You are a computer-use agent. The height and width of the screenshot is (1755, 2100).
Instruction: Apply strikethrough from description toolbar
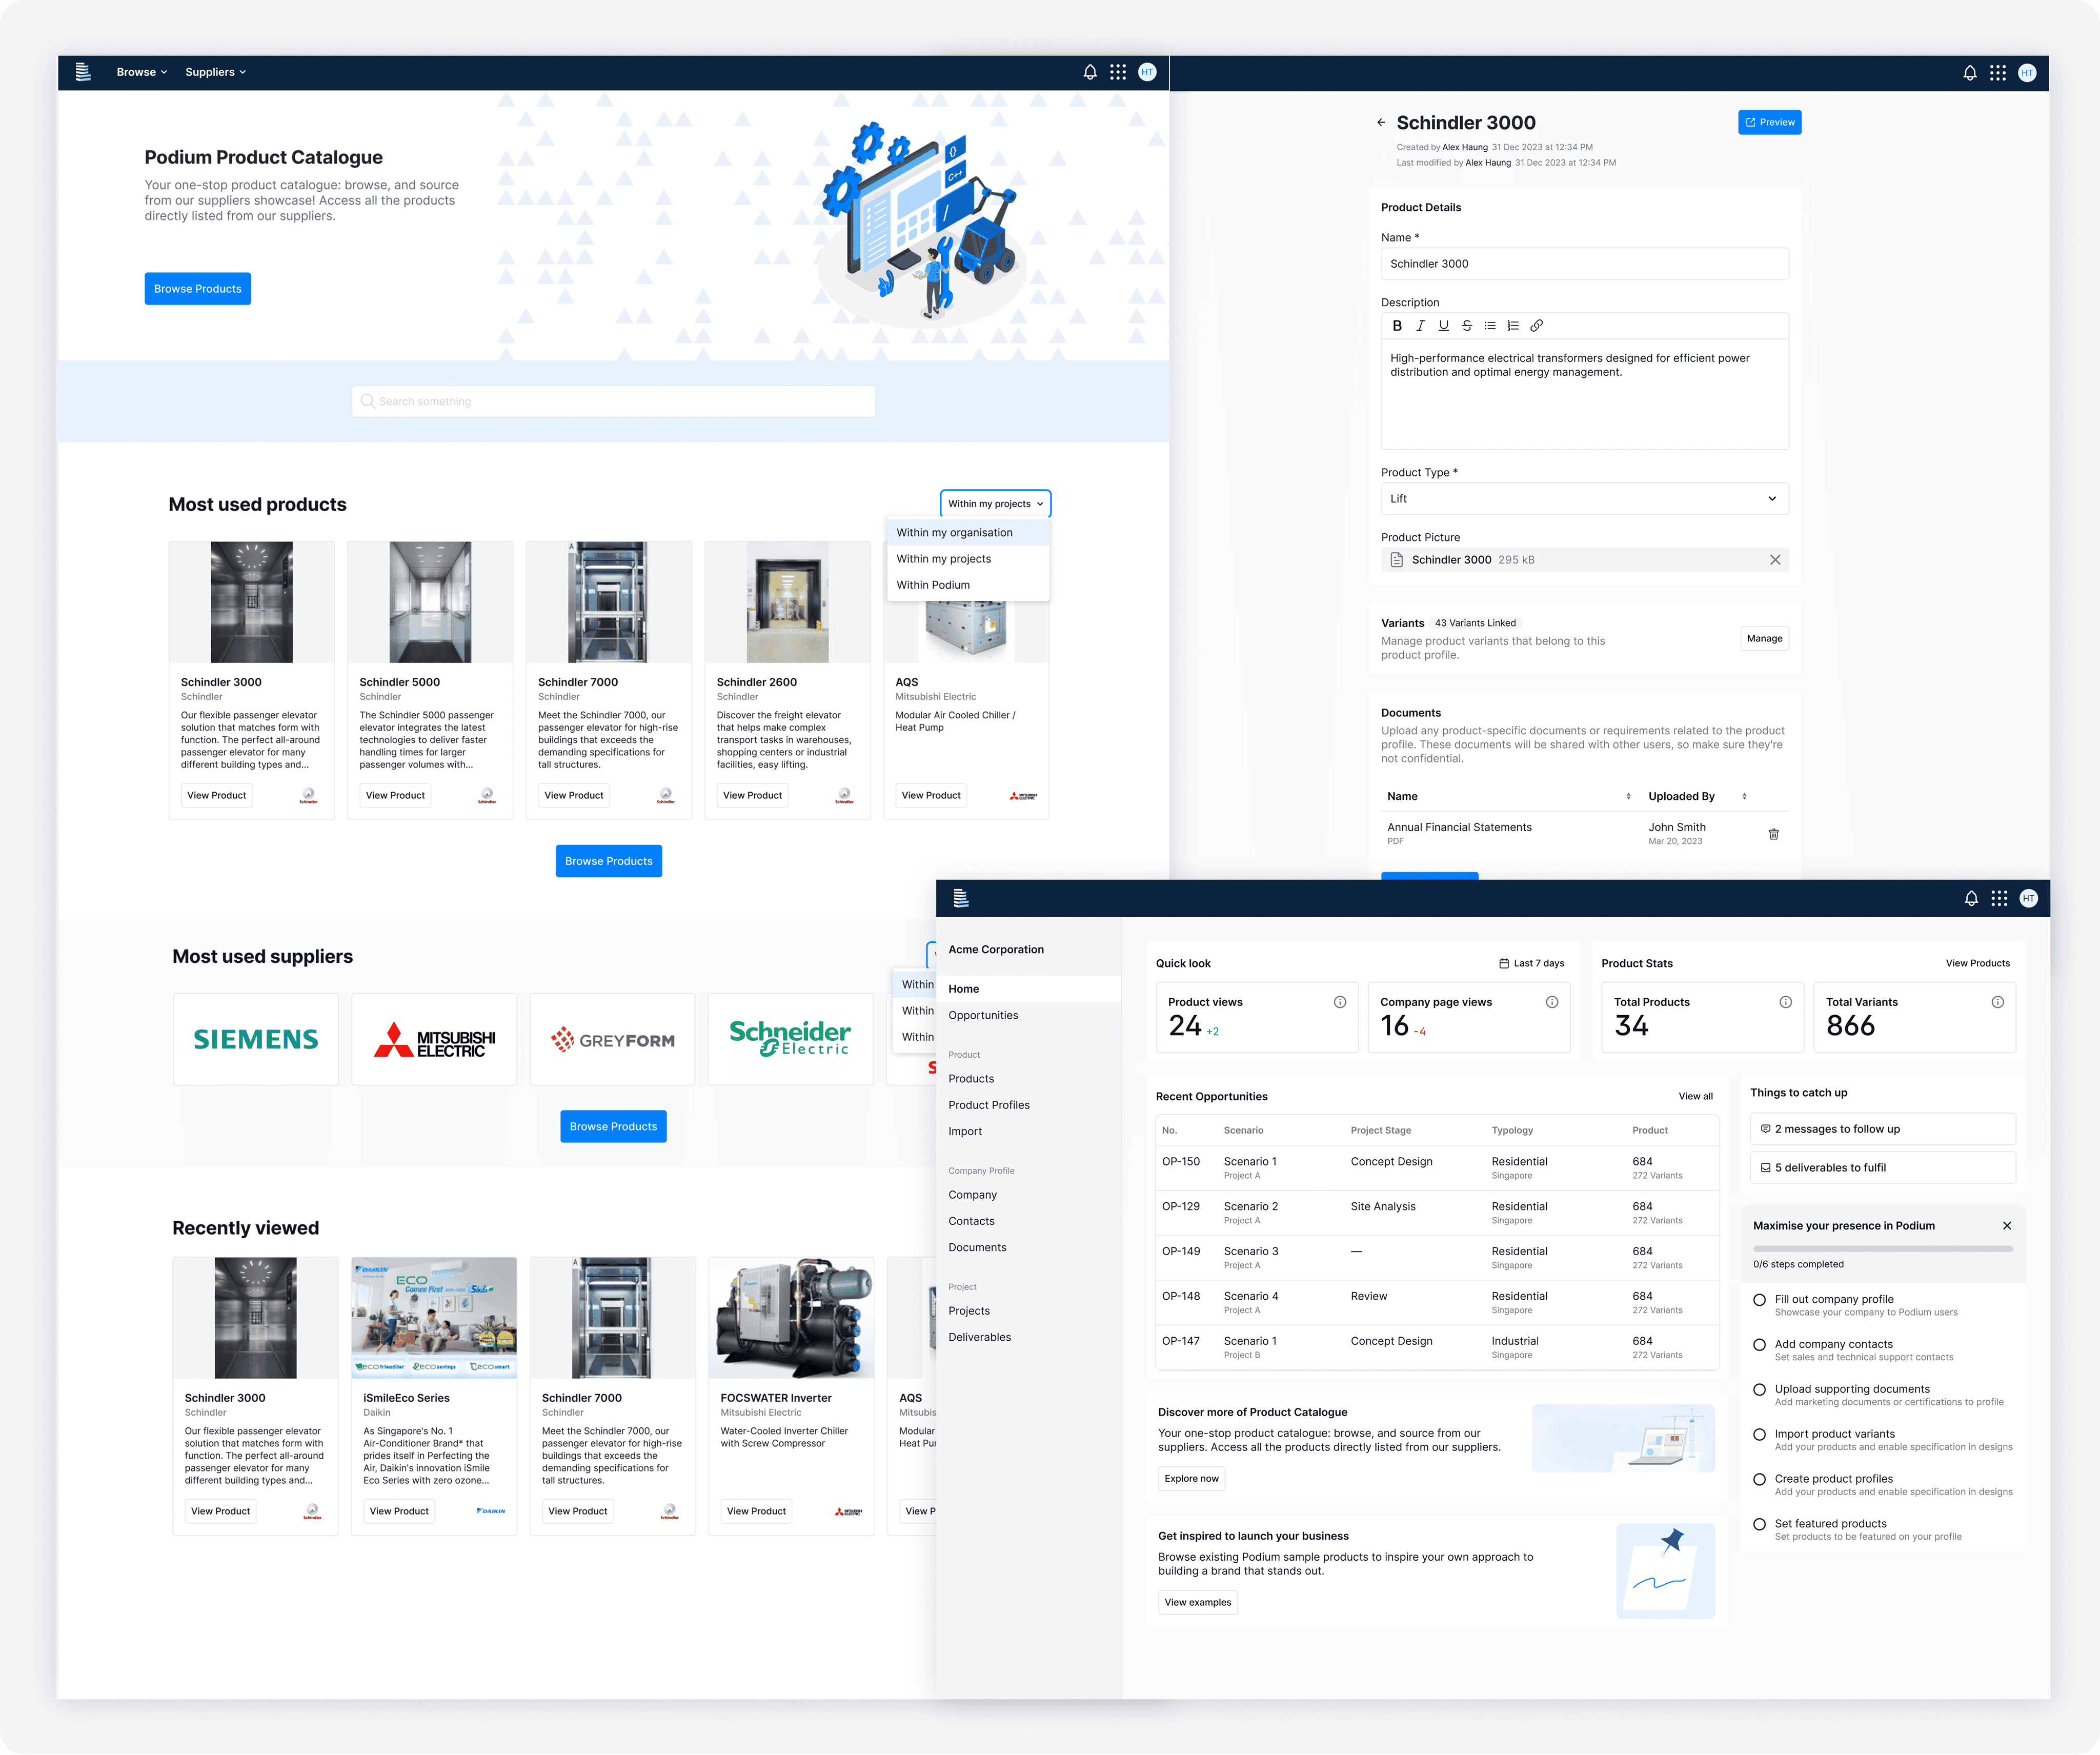(1467, 326)
